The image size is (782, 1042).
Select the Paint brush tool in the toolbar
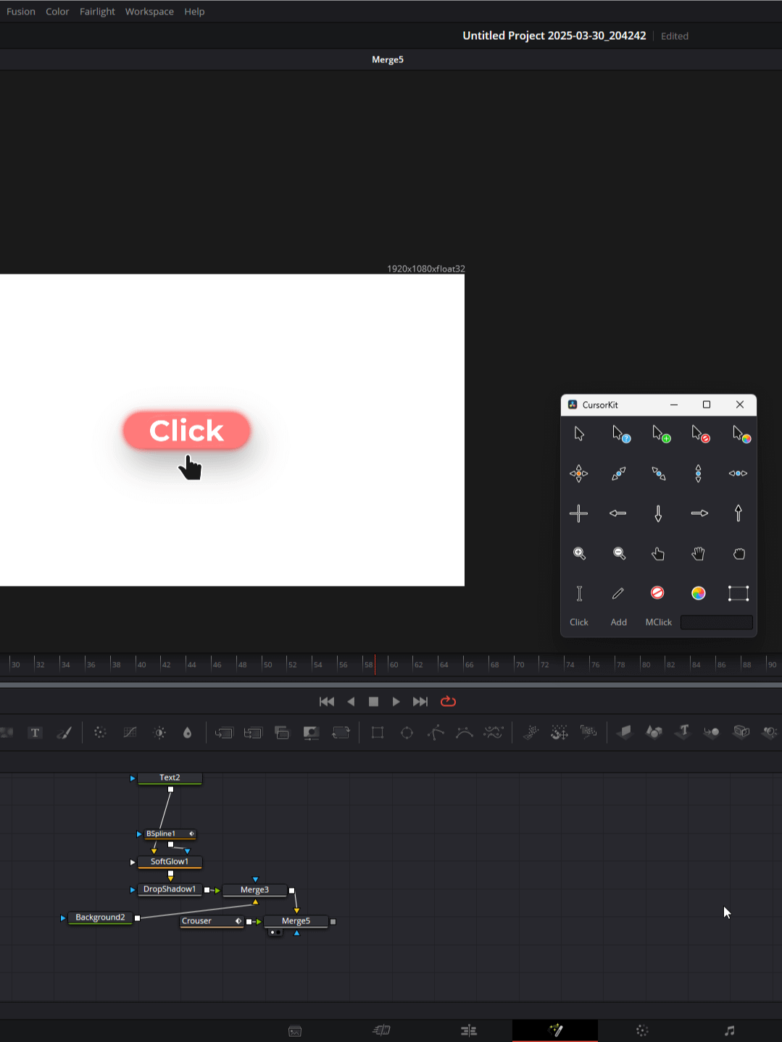(x=64, y=733)
